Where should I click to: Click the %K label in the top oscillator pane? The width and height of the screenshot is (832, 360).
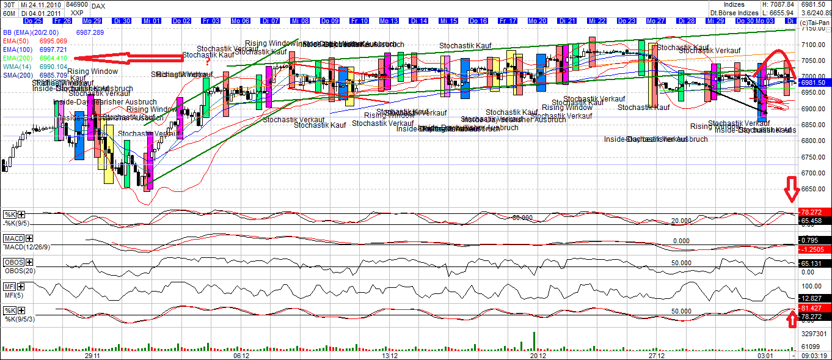click(9, 213)
